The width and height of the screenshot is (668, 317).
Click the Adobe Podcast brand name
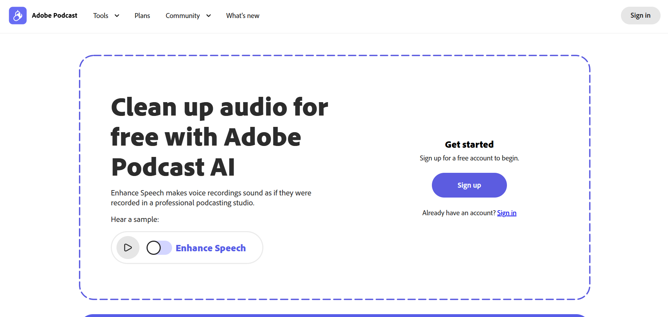[55, 16]
